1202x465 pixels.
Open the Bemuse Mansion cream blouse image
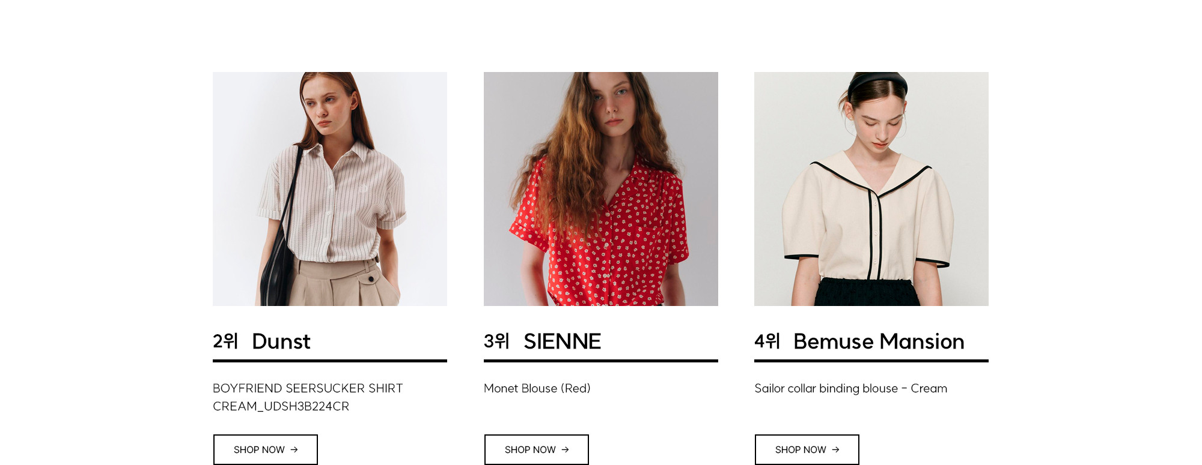(x=871, y=189)
